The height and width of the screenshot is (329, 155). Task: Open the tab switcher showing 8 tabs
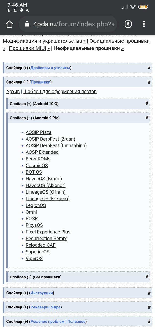[x=128, y=24]
